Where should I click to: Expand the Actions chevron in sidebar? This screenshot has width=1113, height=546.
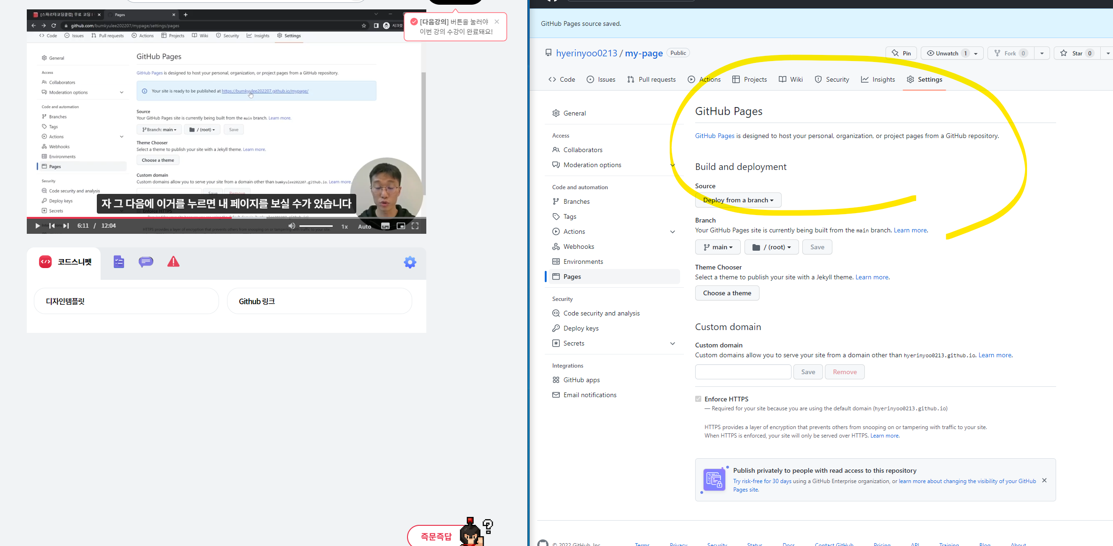pyautogui.click(x=673, y=231)
